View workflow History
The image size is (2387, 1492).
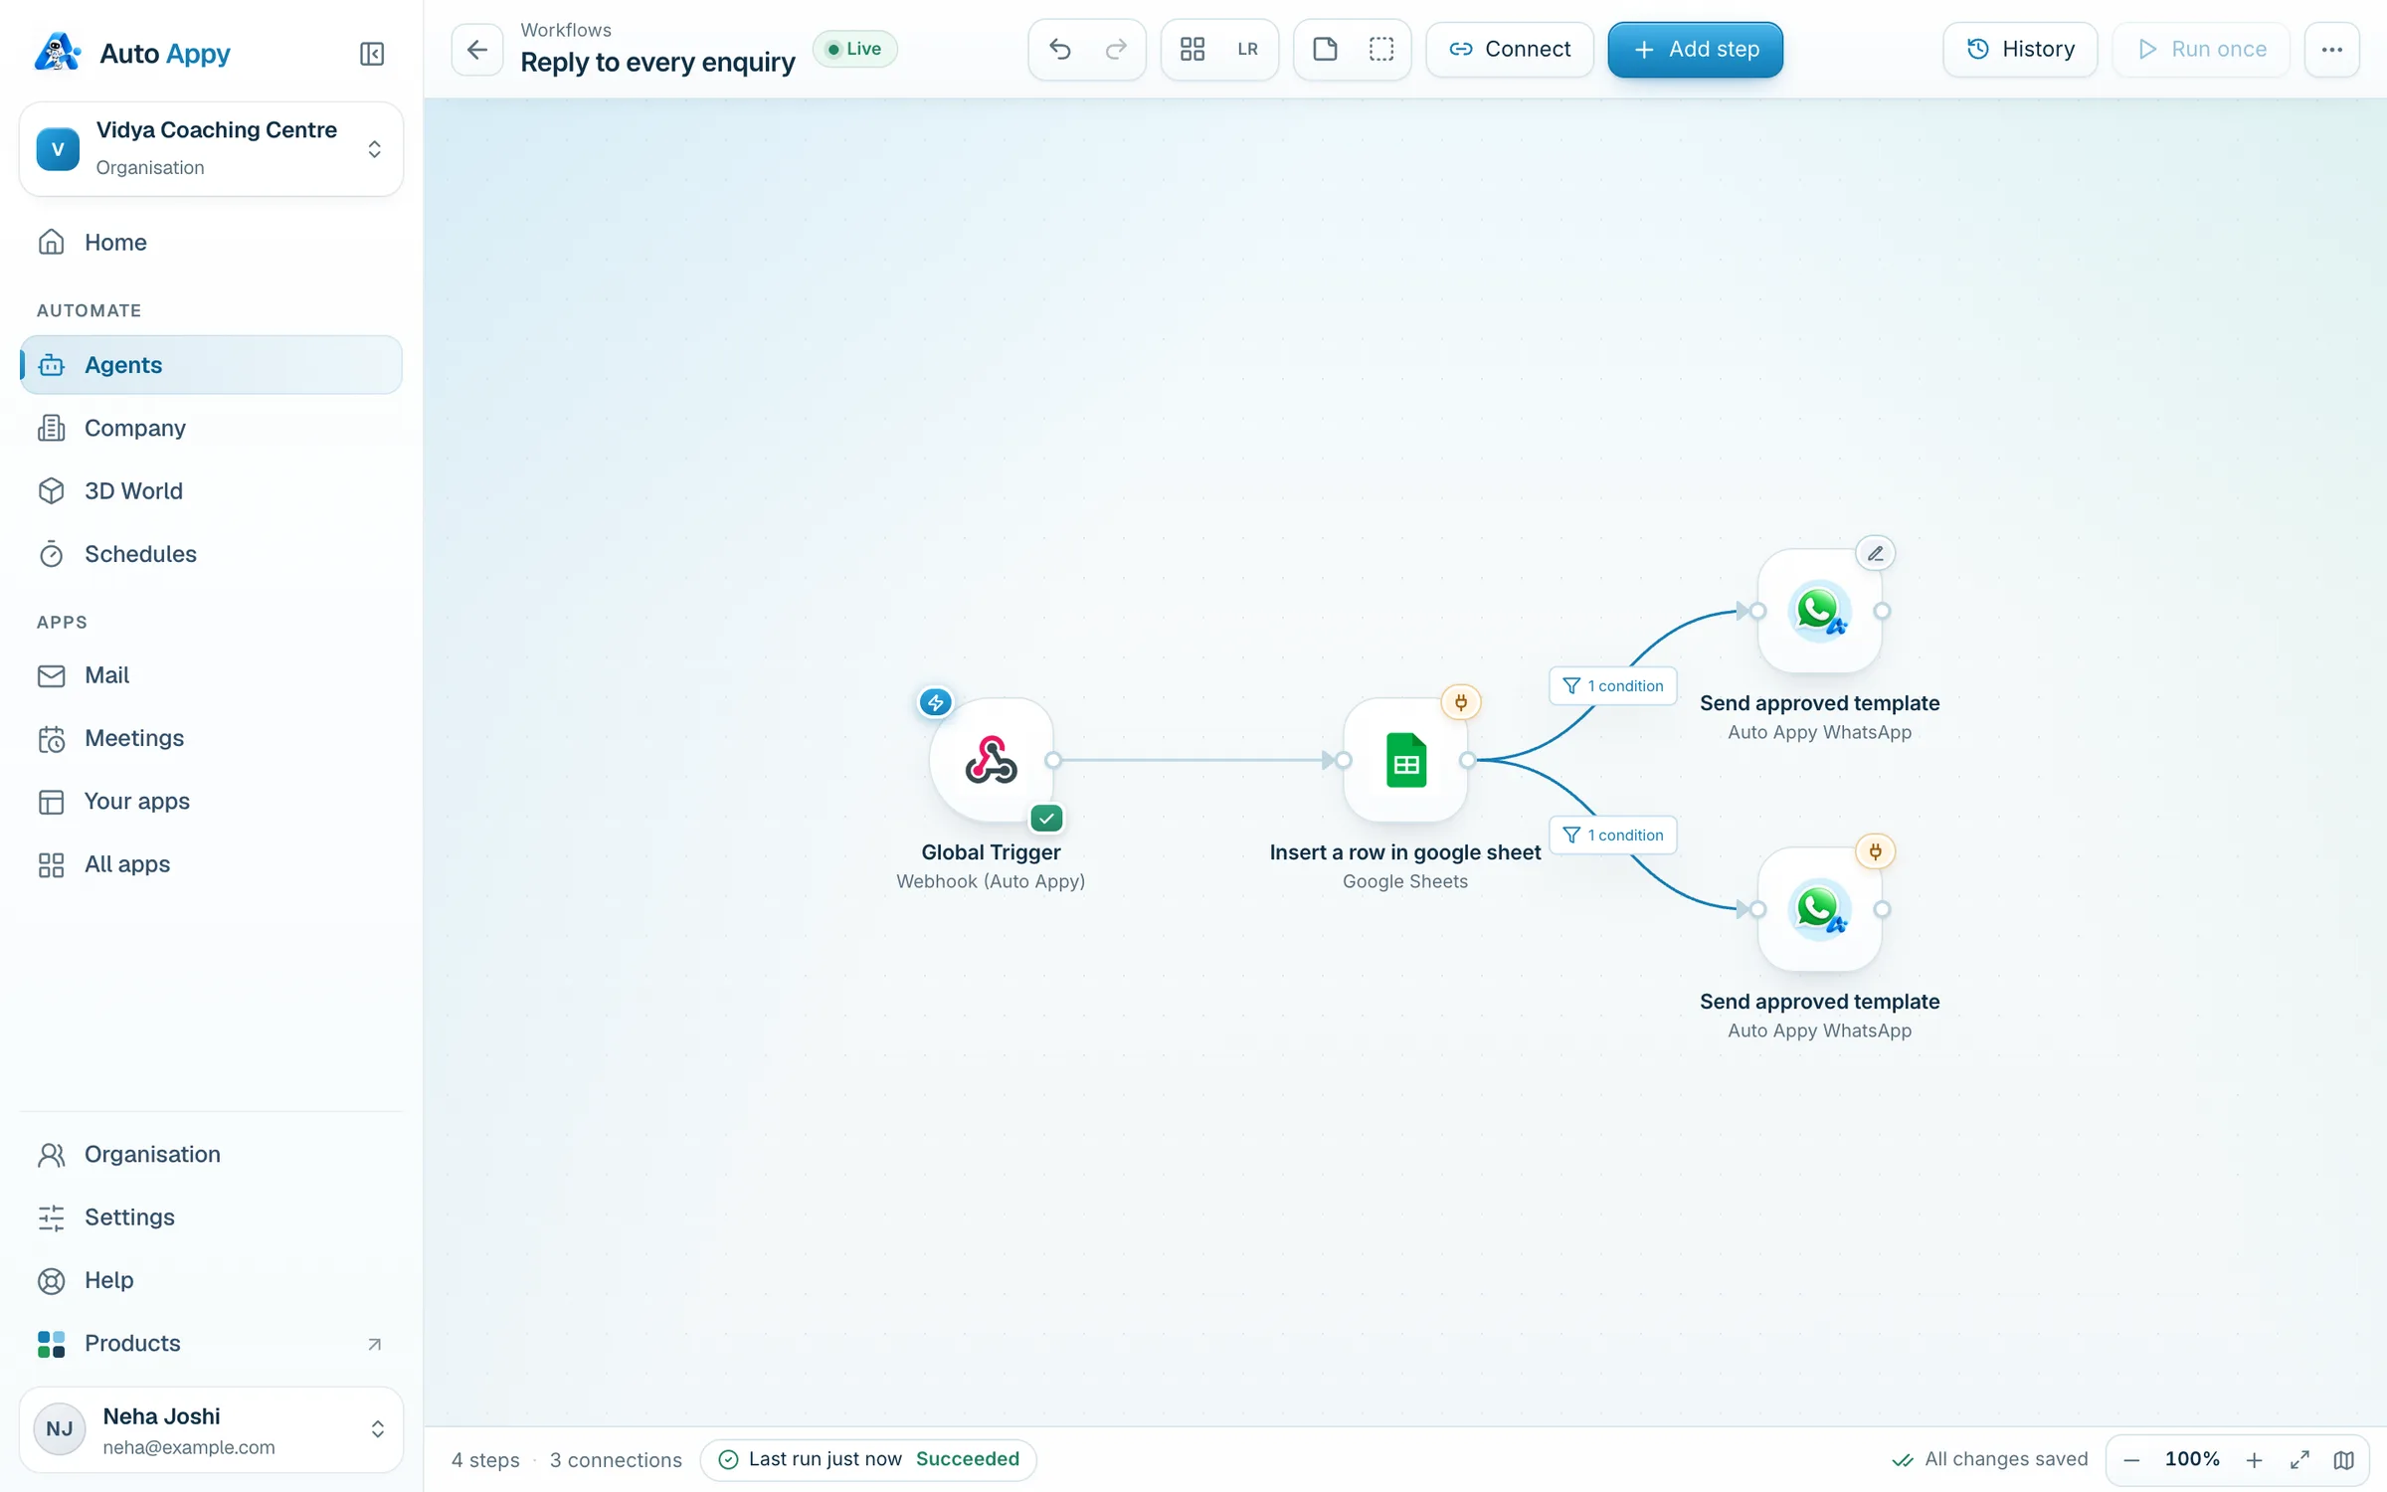point(2021,50)
